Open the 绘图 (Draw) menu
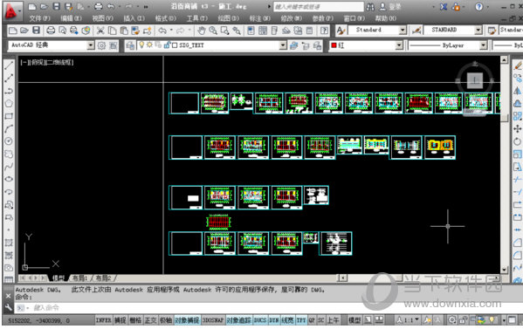Screen dimensions: 523x329 pos(229,18)
